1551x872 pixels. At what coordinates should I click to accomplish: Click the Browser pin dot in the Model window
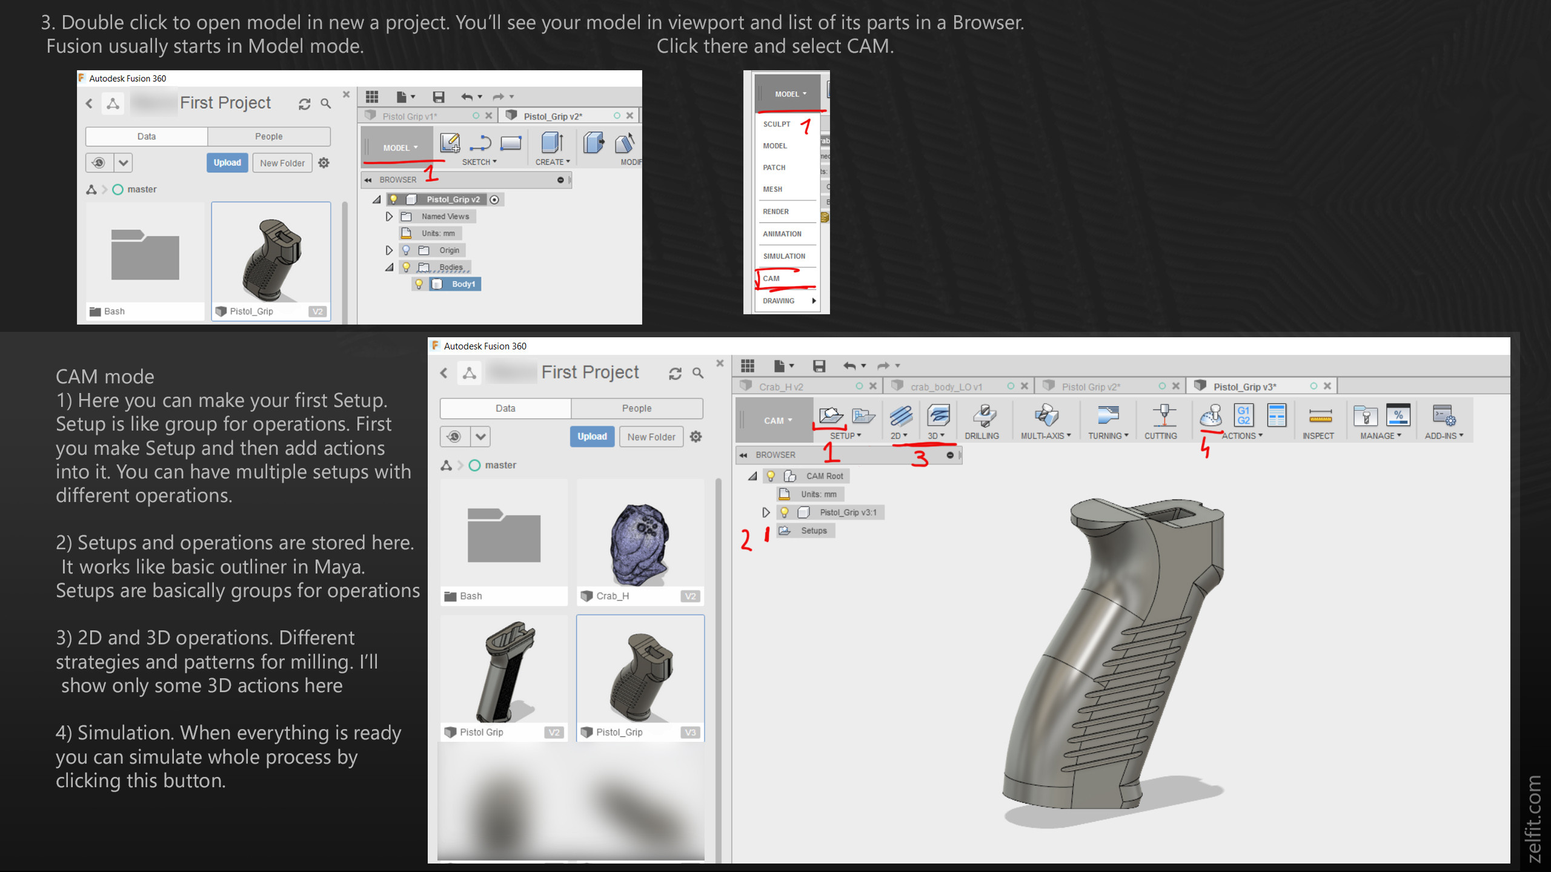560,180
